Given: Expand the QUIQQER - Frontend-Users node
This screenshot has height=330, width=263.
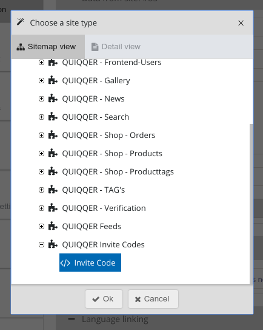Looking at the screenshot, I should point(42,63).
